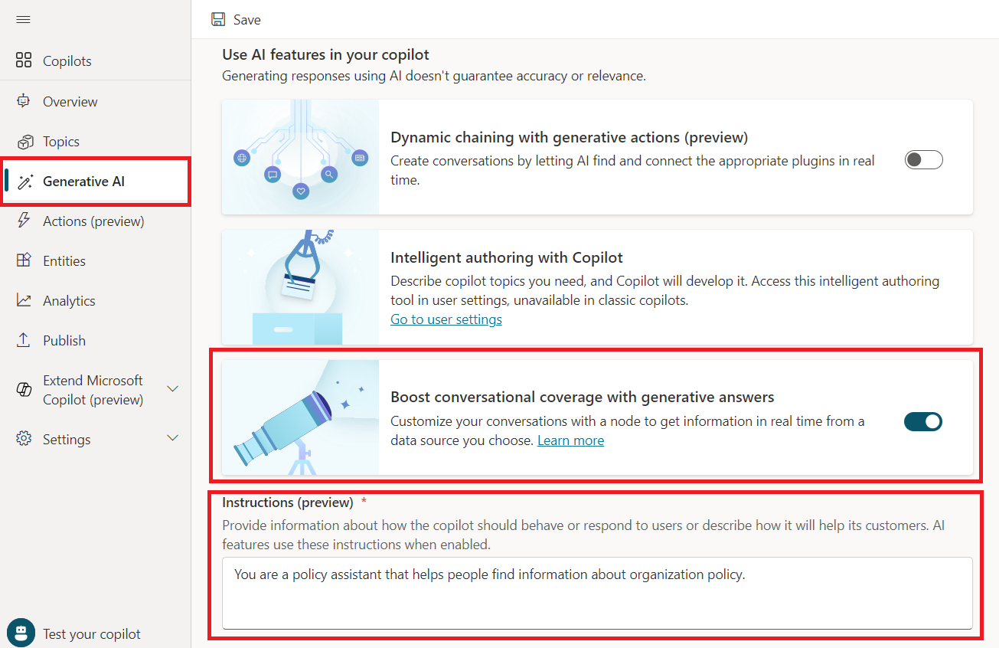
Task: Click the Overview bot icon
Action: click(x=24, y=101)
